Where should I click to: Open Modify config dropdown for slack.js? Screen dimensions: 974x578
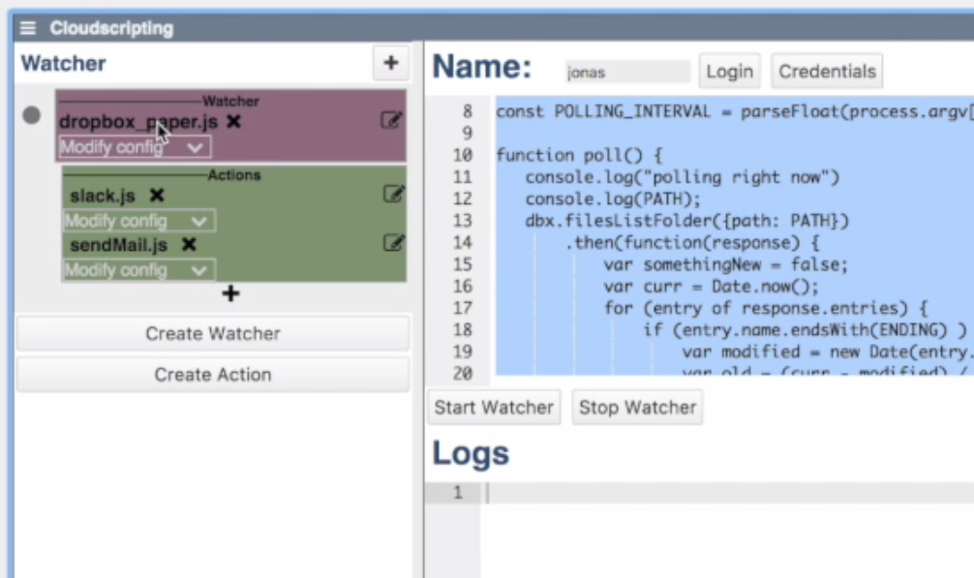pyautogui.click(x=139, y=221)
